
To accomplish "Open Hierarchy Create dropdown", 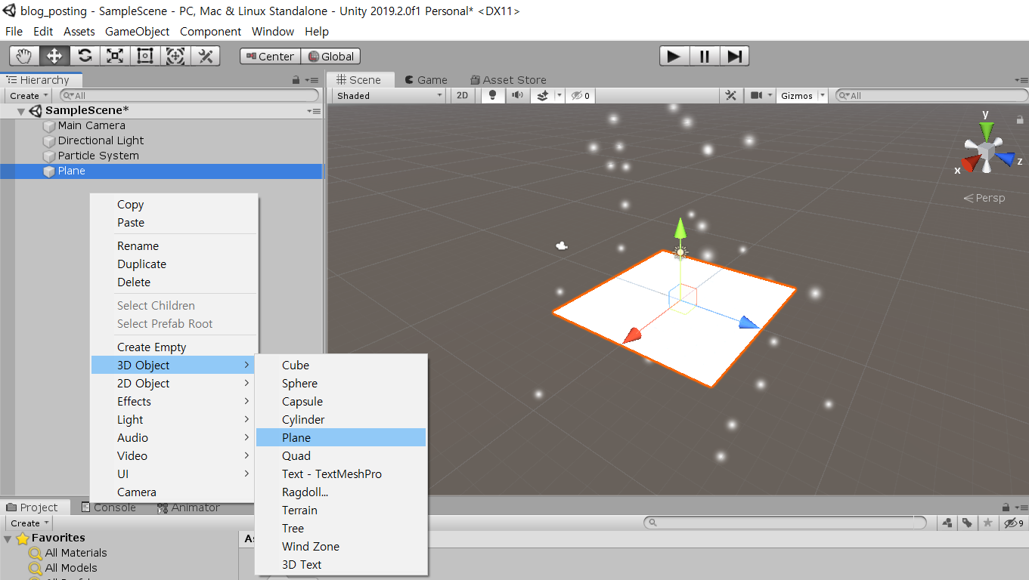I will pyautogui.click(x=28, y=95).
